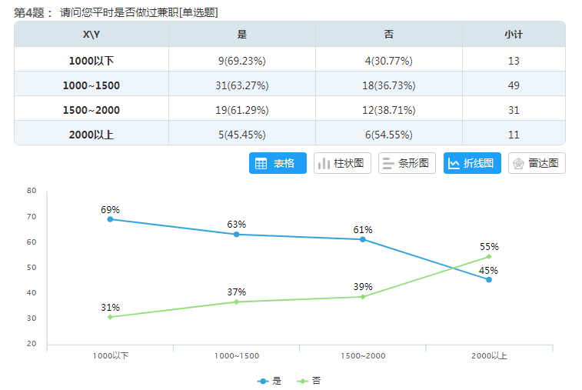Click the 63% blue data point

(x=237, y=235)
